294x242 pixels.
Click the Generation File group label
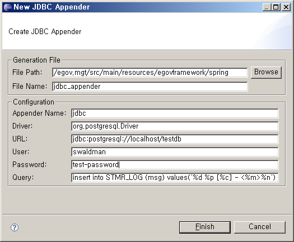[x=36, y=60]
